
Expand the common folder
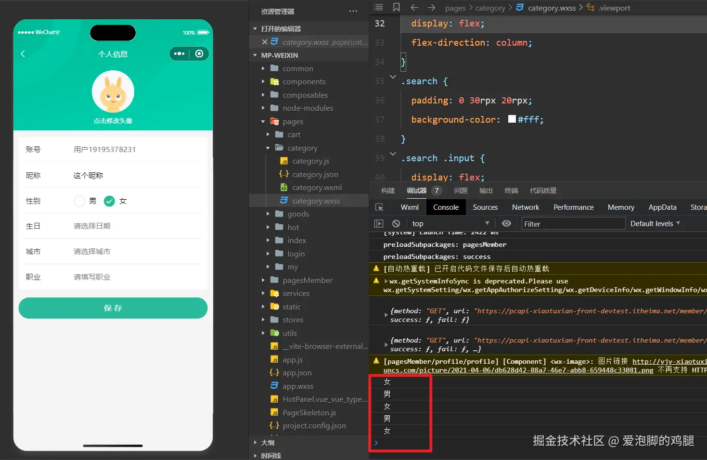tap(263, 68)
